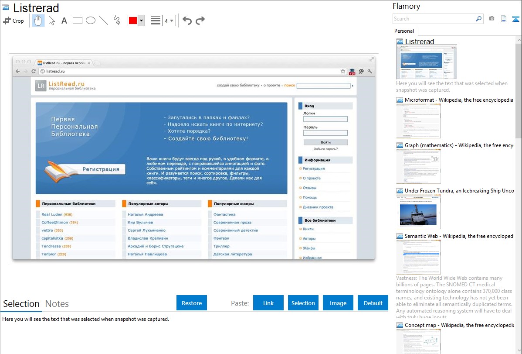Click the site search field next to поиск

point(324,86)
